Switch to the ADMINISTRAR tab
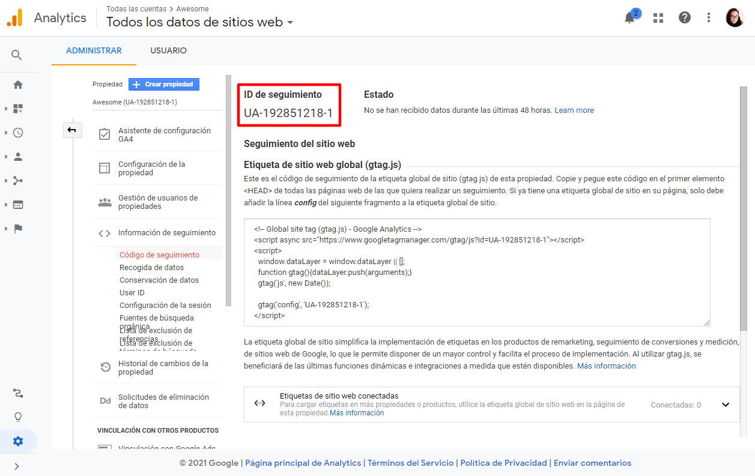 coord(94,50)
